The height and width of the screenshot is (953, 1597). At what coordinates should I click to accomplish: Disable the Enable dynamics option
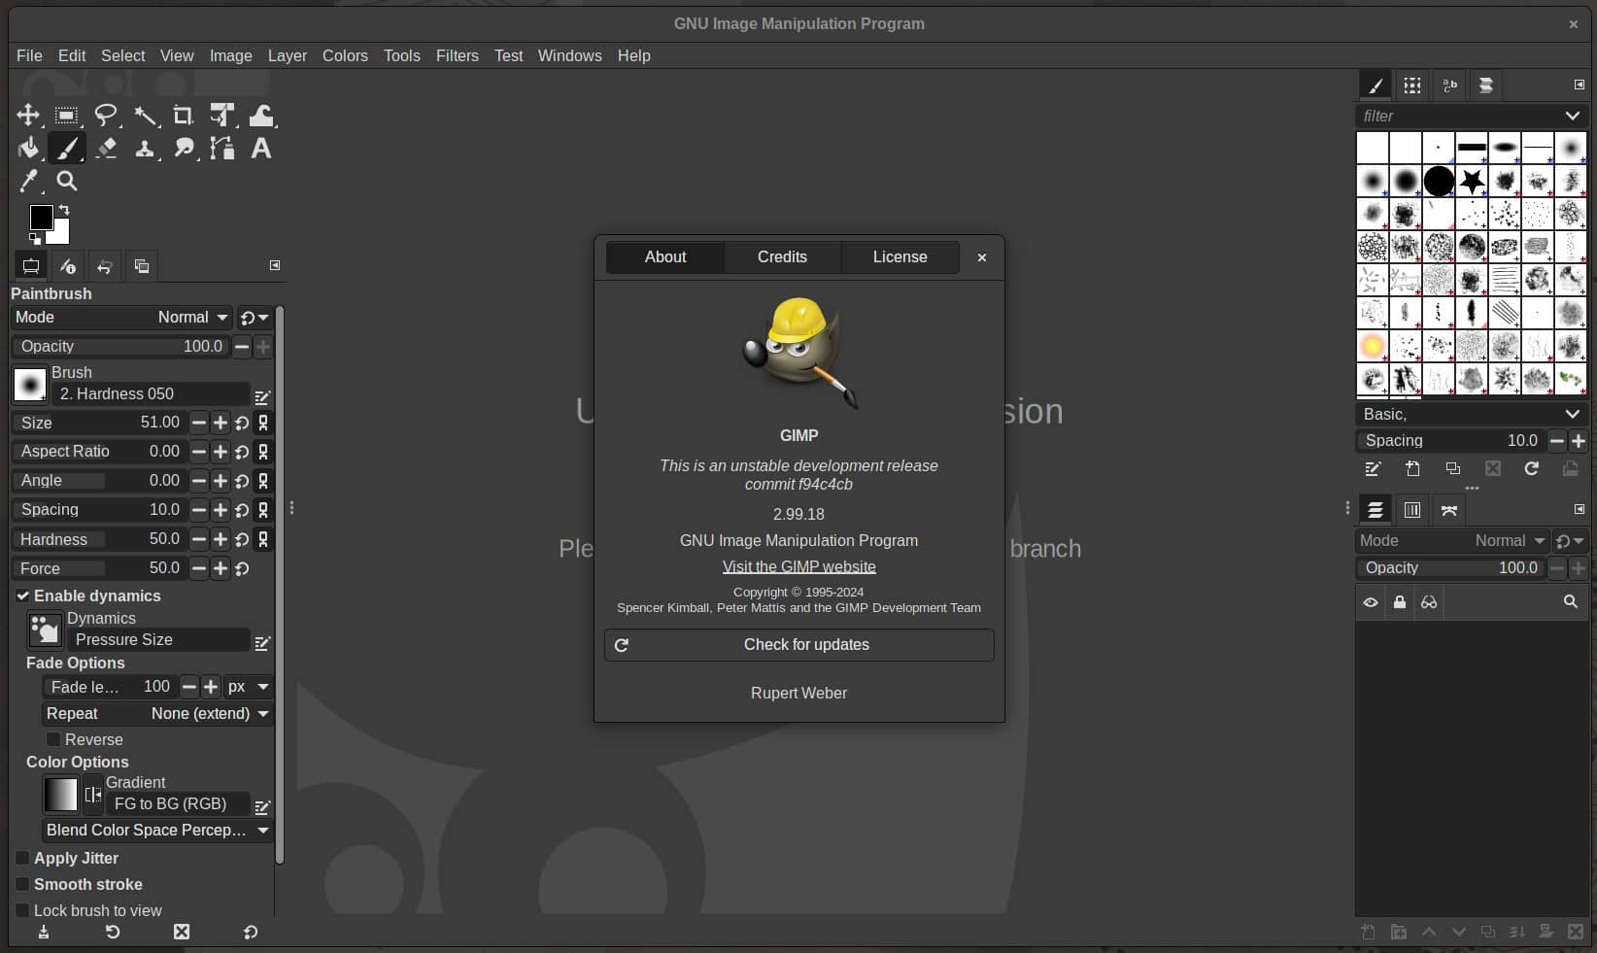click(x=23, y=596)
